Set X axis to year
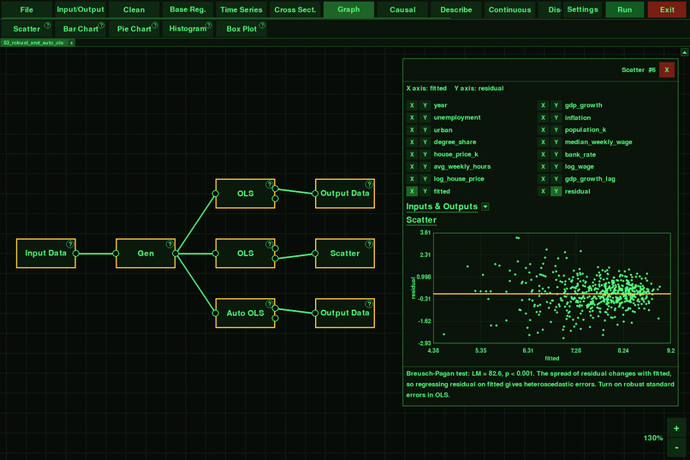Screen dimensions: 690x460 412,105
